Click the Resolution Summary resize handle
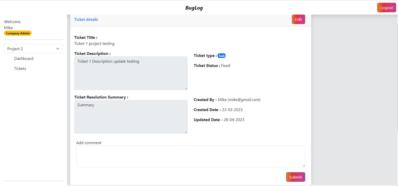The width and height of the screenshot is (398, 186). [186, 132]
